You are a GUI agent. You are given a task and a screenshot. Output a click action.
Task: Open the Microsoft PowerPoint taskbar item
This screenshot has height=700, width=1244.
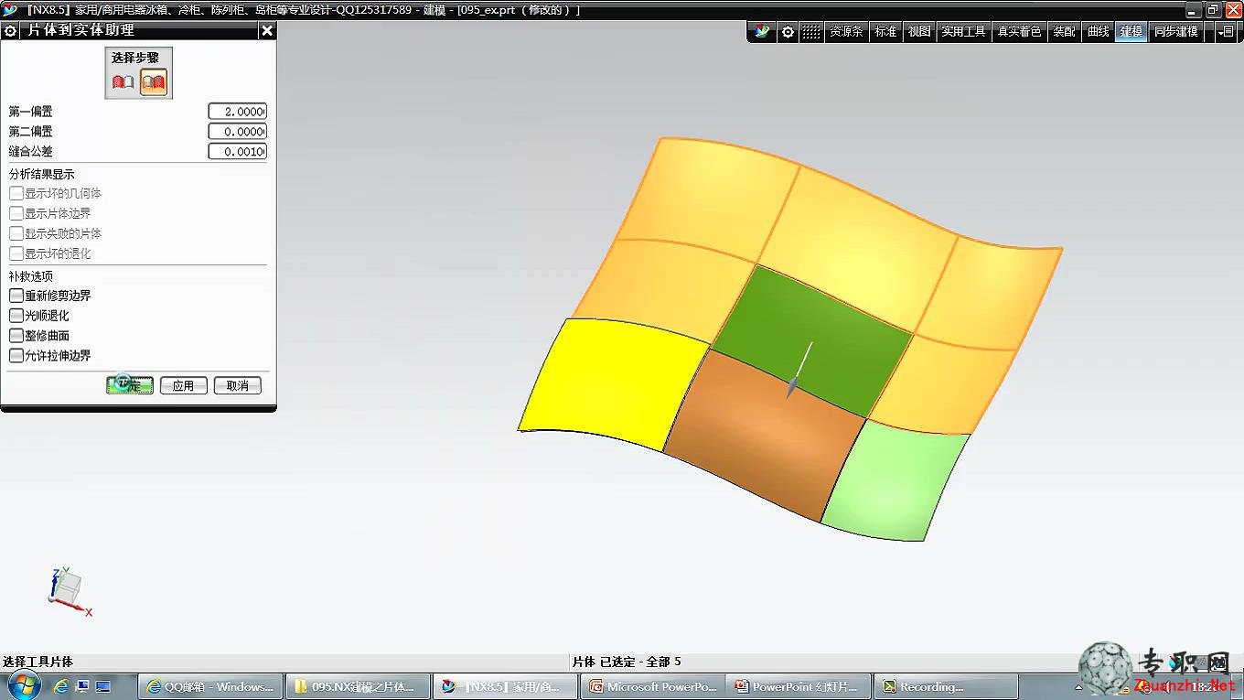(653, 686)
